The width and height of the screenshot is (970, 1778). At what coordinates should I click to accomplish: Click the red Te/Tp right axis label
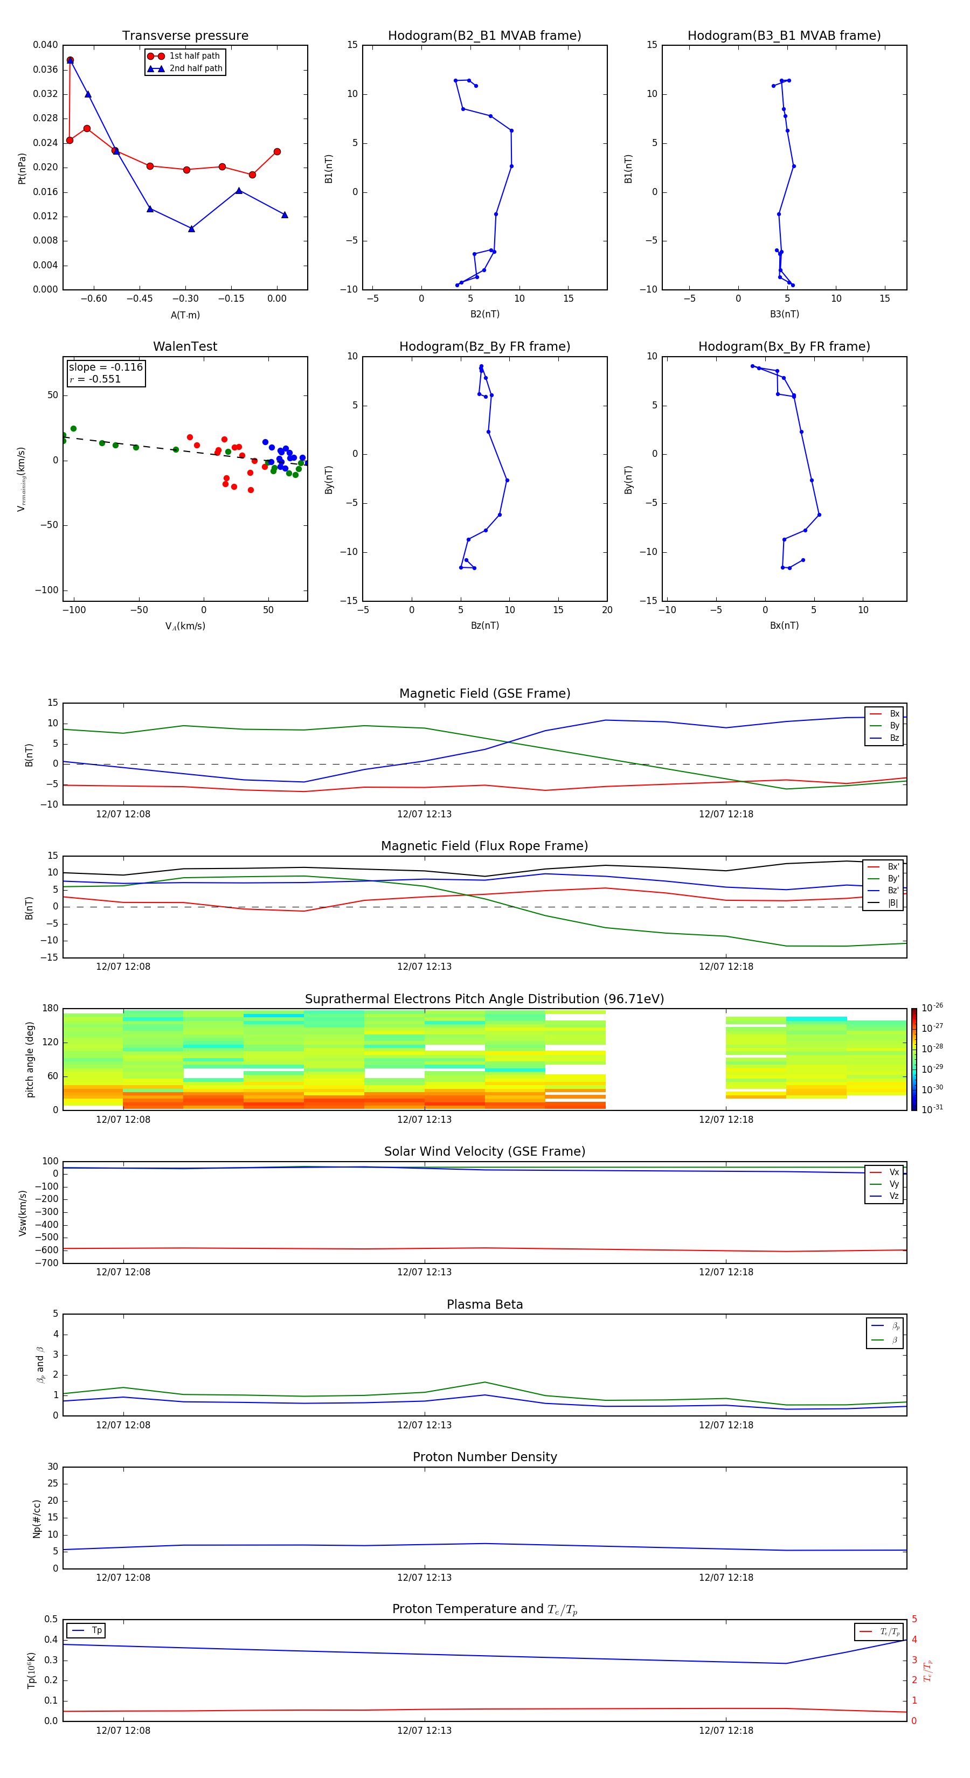point(928,1670)
